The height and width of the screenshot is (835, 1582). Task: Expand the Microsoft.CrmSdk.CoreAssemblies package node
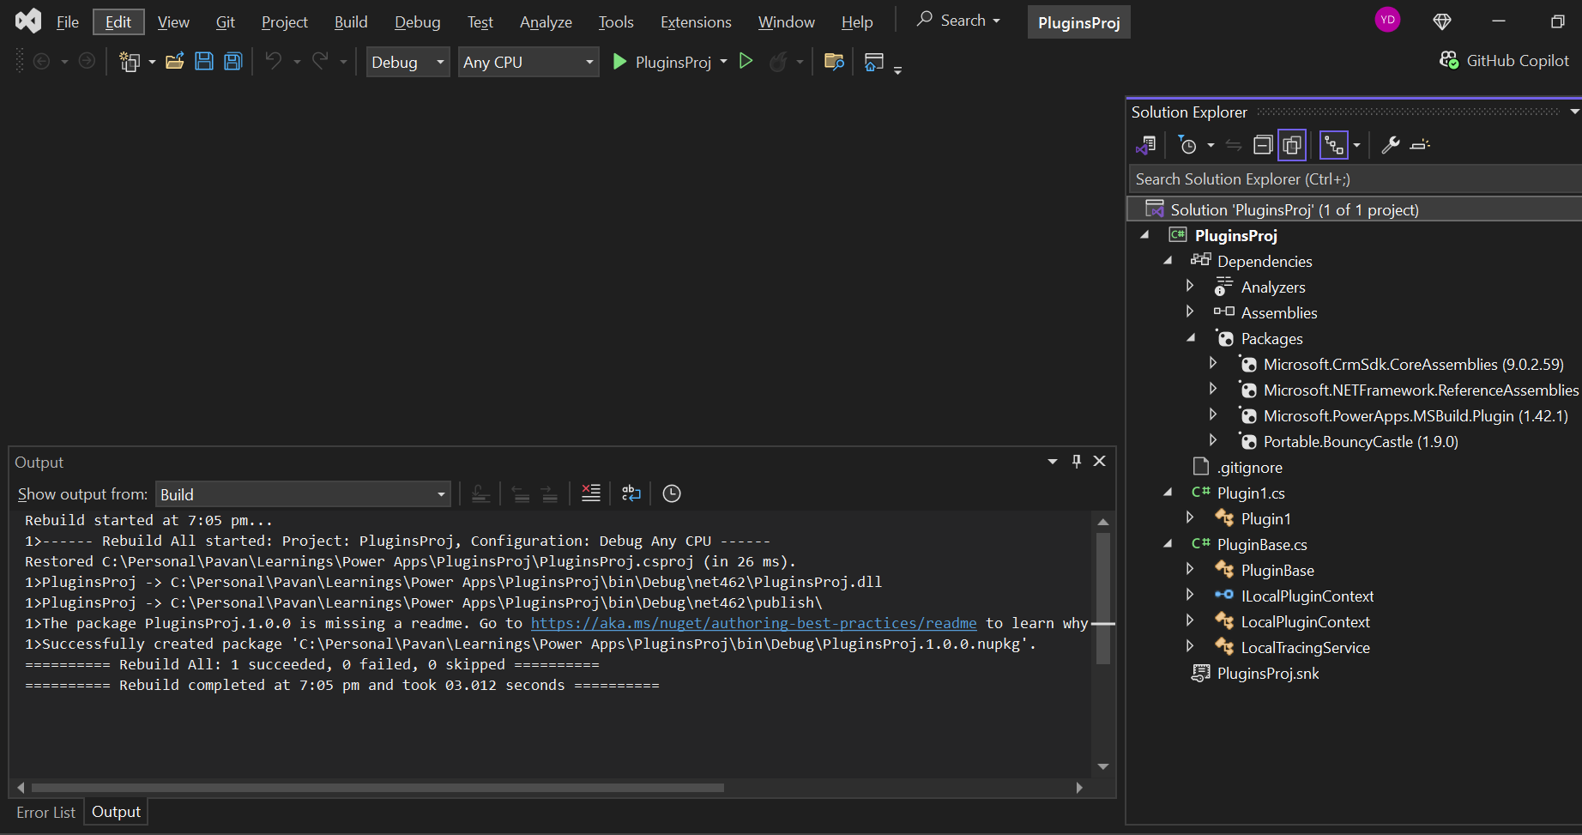coord(1213,364)
